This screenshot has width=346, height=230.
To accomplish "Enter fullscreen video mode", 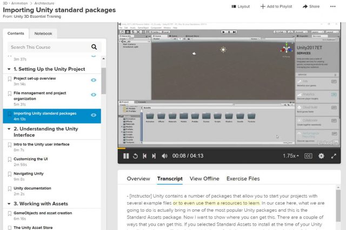I will click(x=334, y=156).
